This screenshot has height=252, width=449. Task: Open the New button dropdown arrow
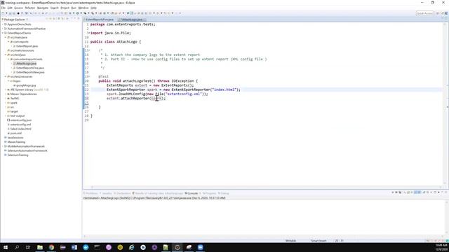point(6,13)
